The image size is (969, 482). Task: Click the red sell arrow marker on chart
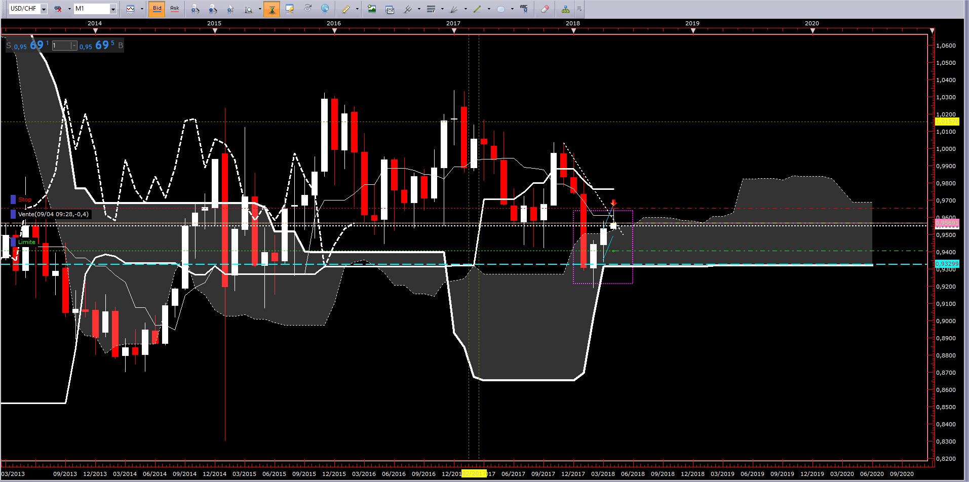click(x=613, y=203)
